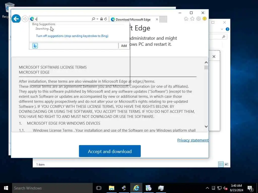Select the Bing search provider icon

[x=35, y=46]
